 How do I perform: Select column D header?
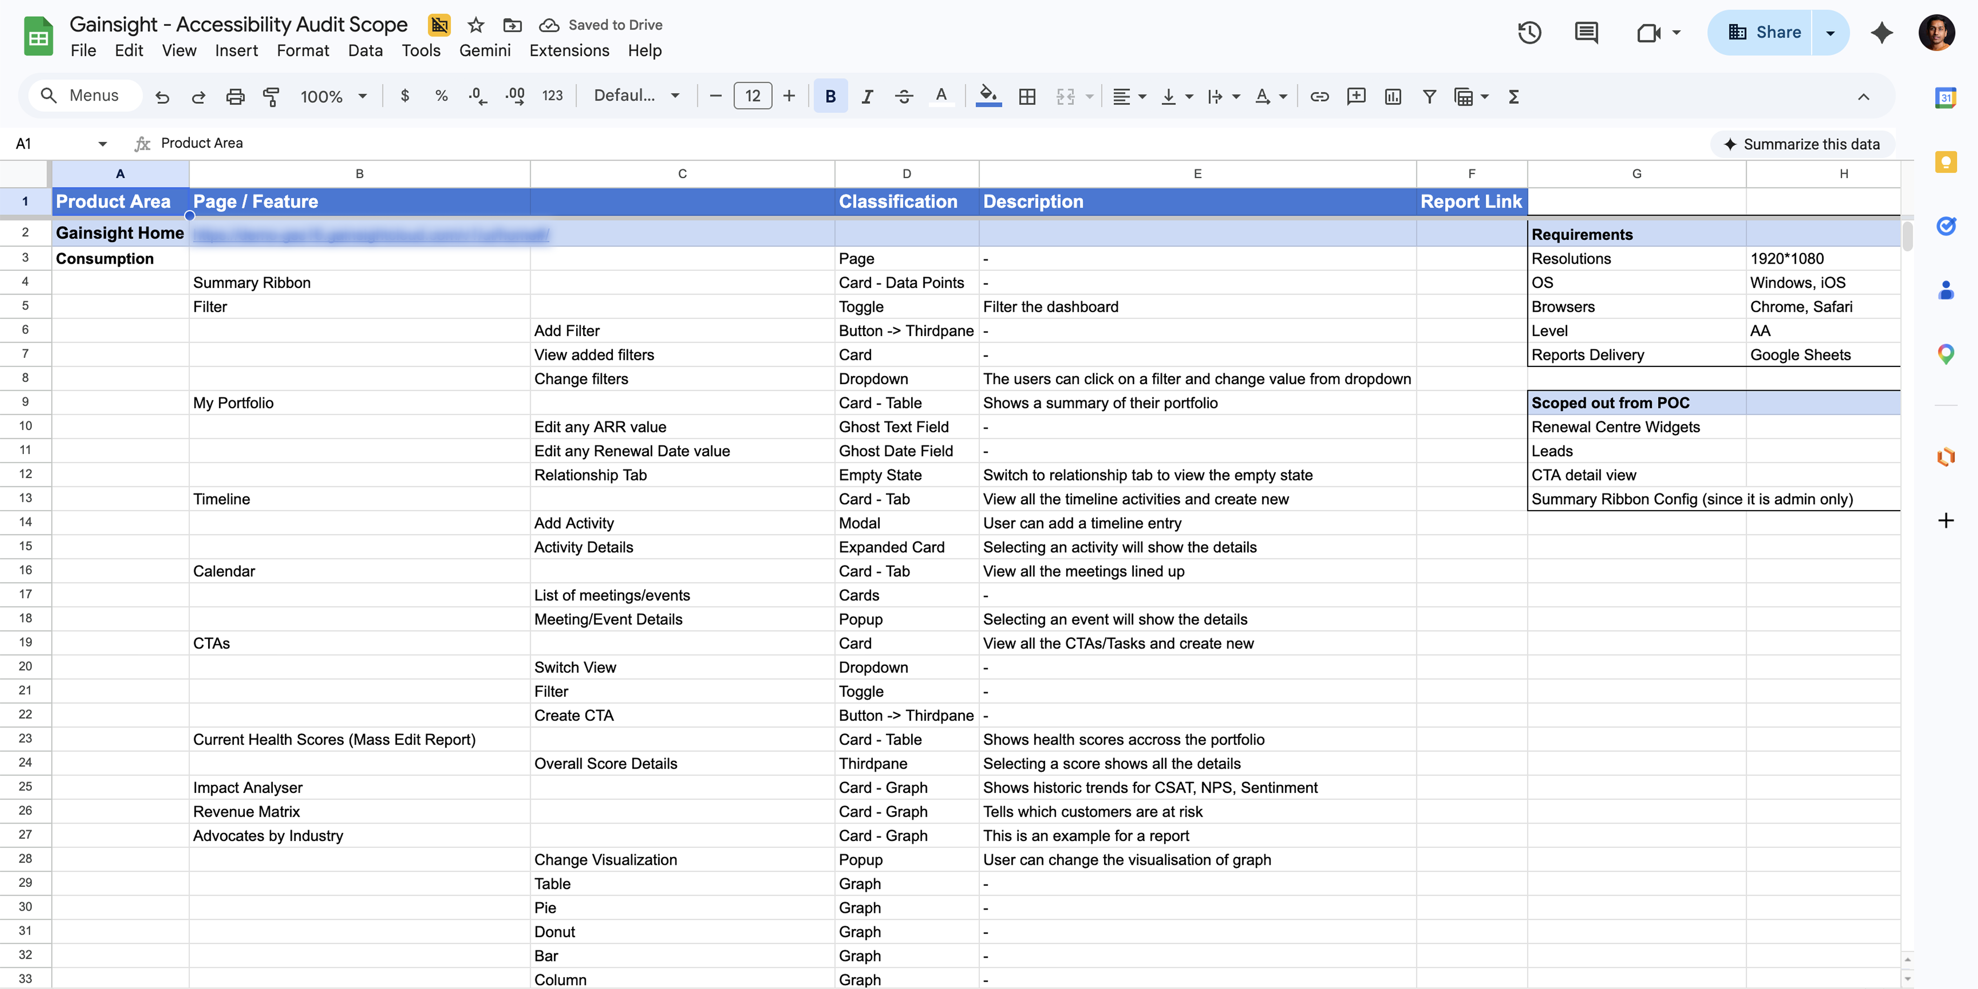point(906,173)
